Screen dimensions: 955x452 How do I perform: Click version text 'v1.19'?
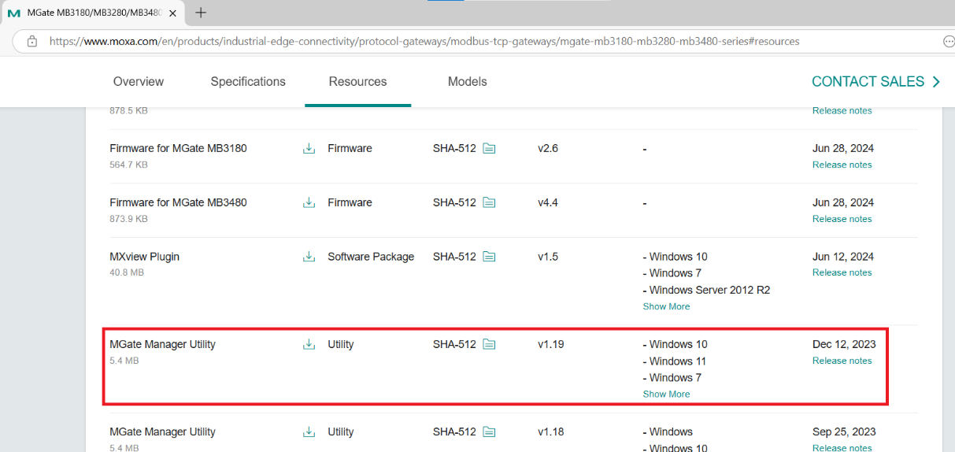pyautogui.click(x=551, y=344)
